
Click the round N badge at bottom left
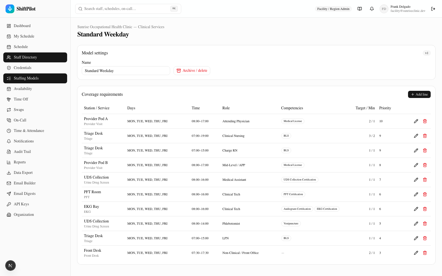point(10,266)
